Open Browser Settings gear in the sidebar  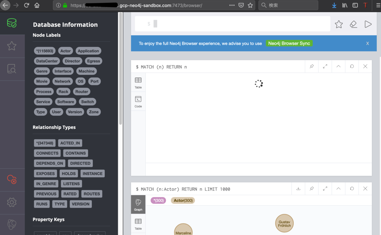point(12,202)
